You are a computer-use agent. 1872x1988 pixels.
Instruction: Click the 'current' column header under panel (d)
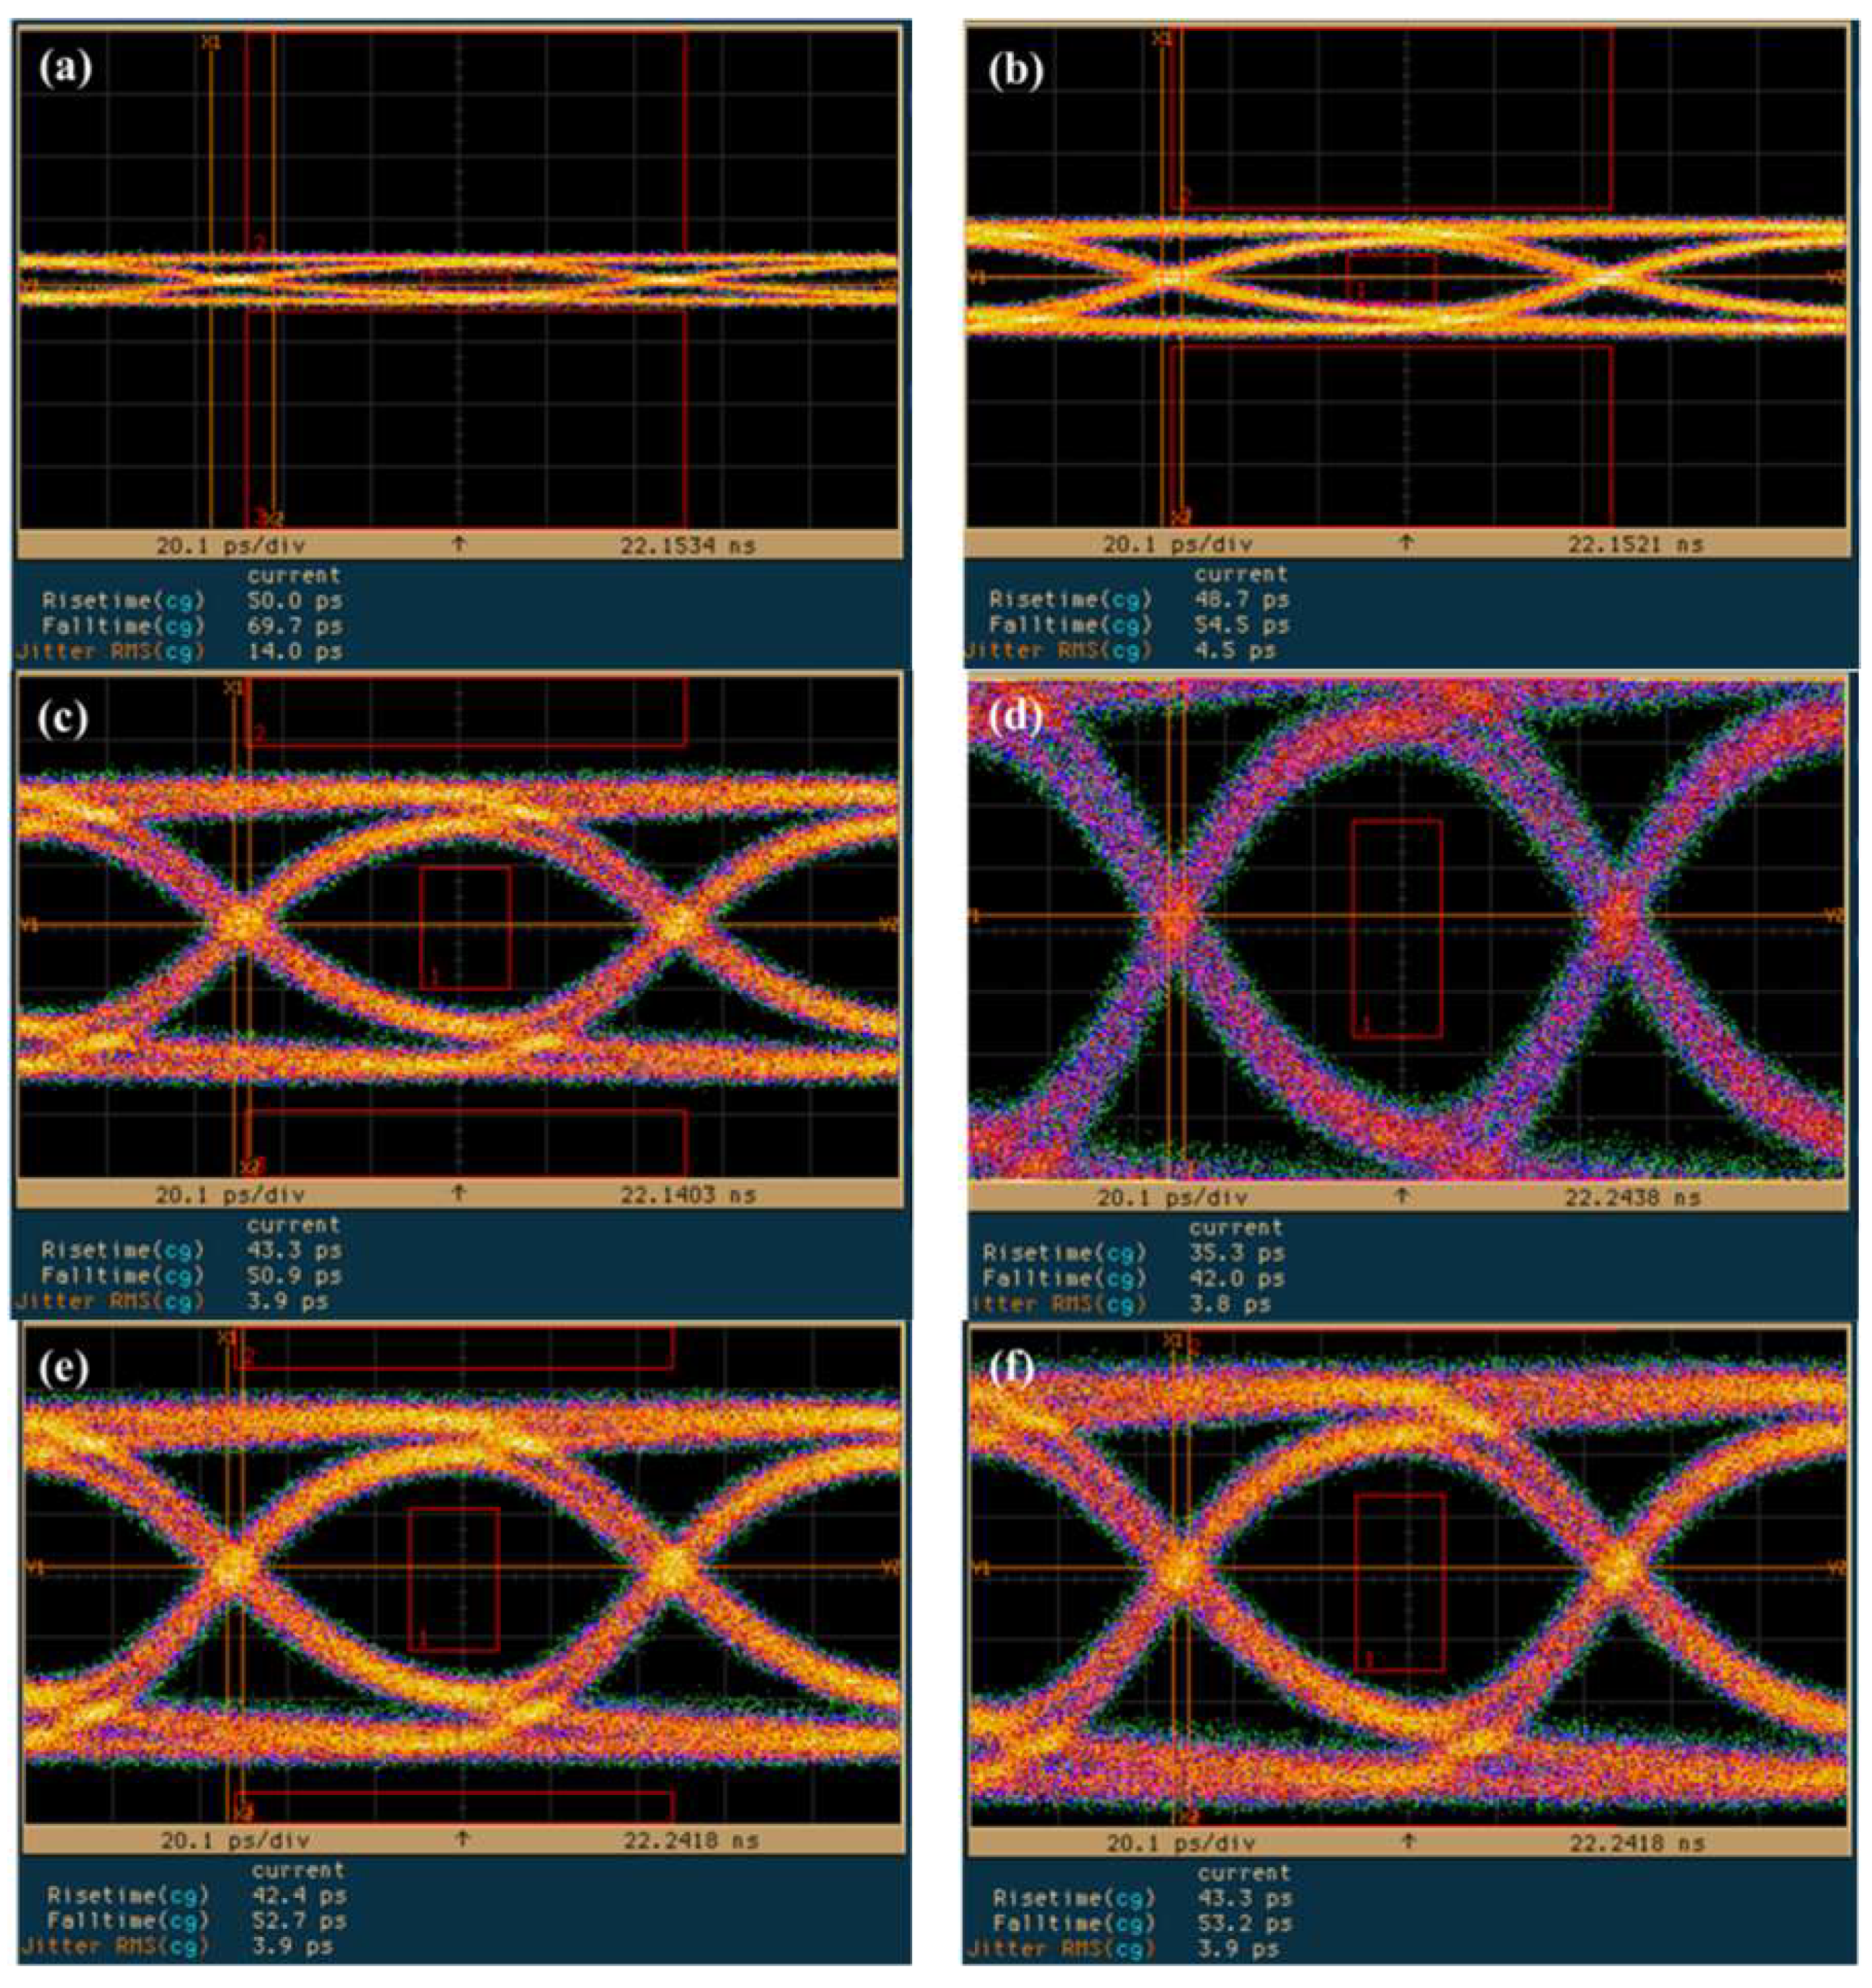point(1236,1227)
